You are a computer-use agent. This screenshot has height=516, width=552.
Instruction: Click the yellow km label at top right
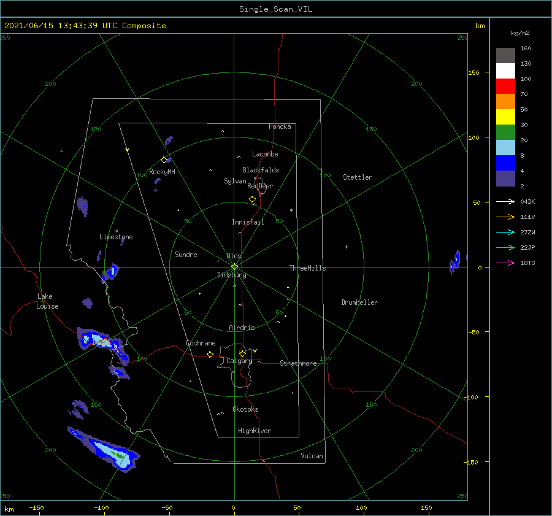[480, 26]
